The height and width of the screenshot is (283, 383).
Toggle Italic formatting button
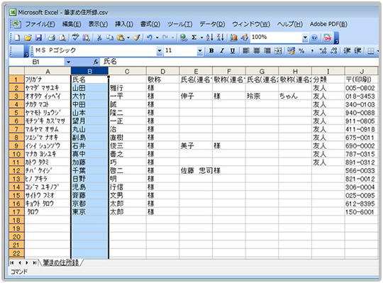[x=222, y=51]
